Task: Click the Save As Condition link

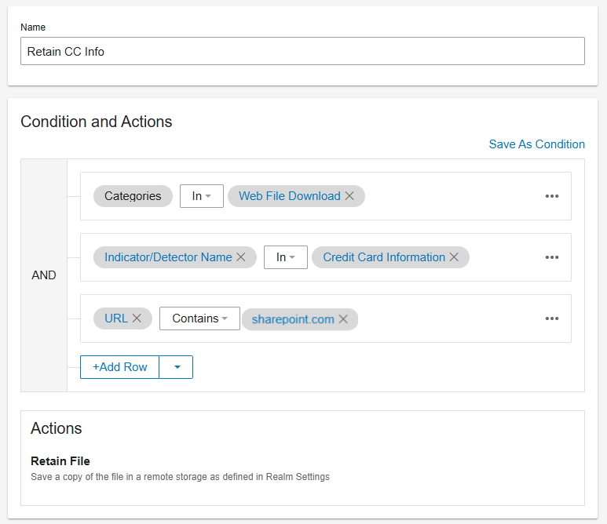Action: [536, 144]
